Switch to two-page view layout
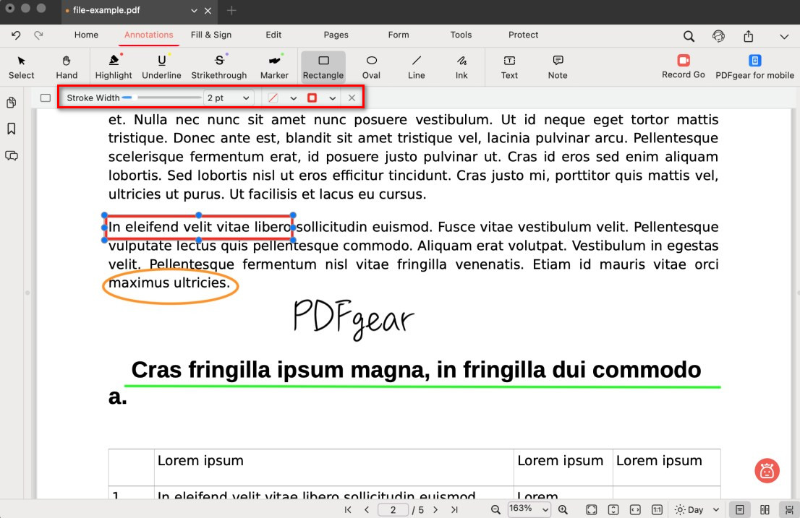Viewport: 800px width, 518px height. pyautogui.click(x=765, y=509)
